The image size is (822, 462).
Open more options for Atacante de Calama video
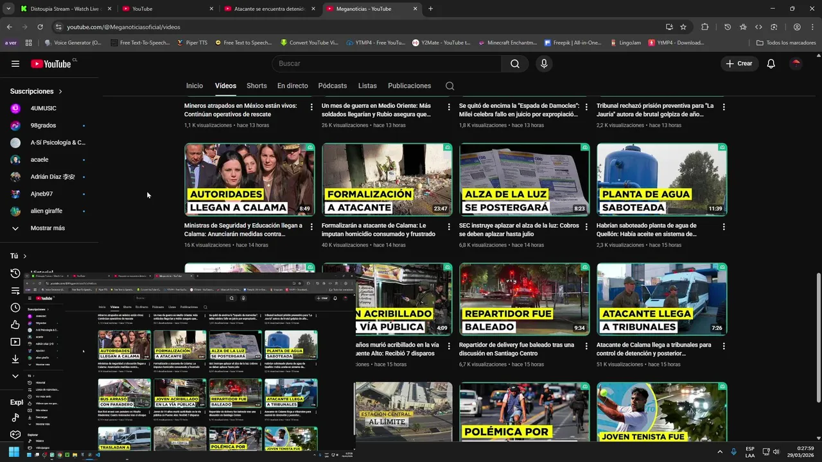coord(724,346)
